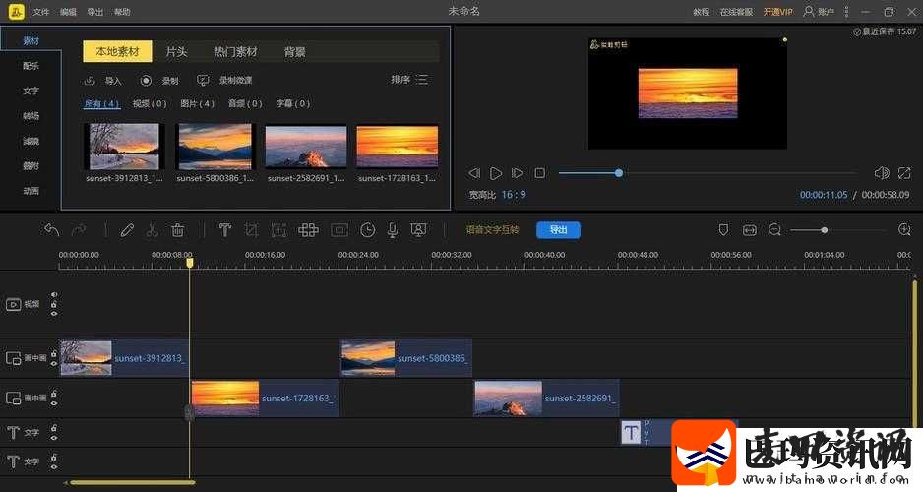The width and height of the screenshot is (923, 492).
Task: Click the 导入 import button
Action: [103, 80]
